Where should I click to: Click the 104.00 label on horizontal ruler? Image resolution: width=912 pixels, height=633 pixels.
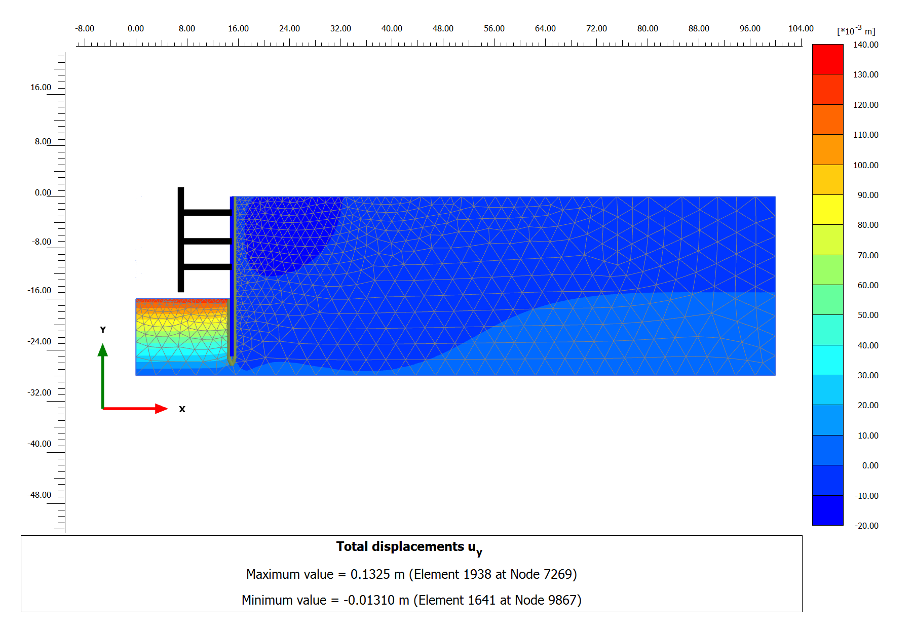(x=801, y=28)
